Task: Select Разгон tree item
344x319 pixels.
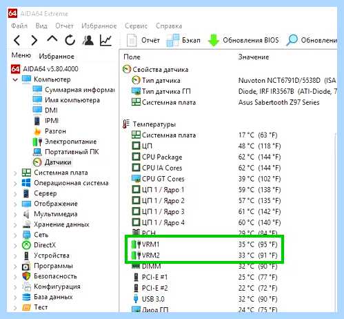Action: 50,131
